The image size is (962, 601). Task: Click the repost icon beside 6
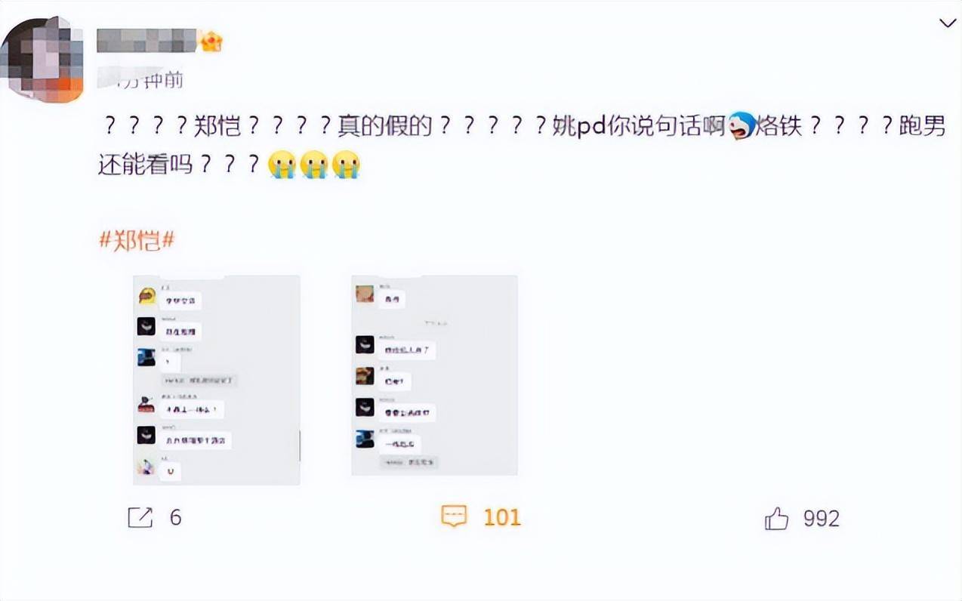[140, 517]
